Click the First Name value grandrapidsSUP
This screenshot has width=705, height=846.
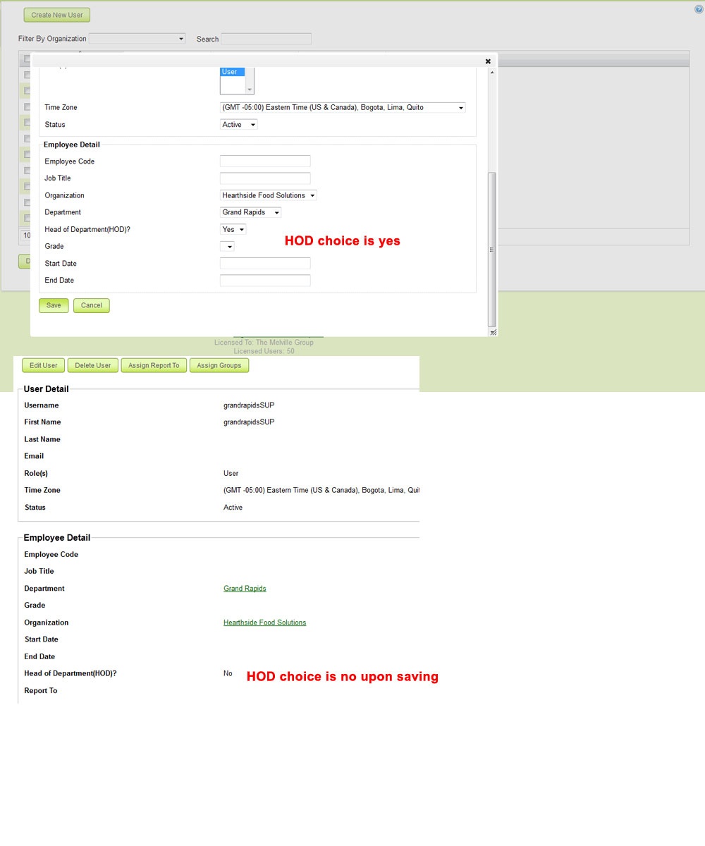(249, 422)
